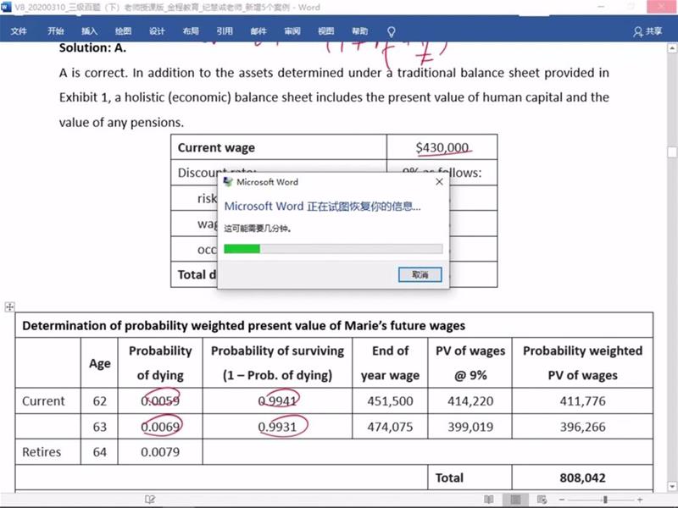The image size is (678, 508).
Task: Click the 共享 share button
Action: (x=647, y=31)
